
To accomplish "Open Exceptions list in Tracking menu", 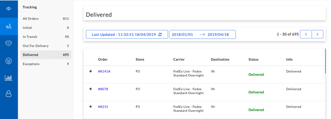I will click(x=46, y=64).
